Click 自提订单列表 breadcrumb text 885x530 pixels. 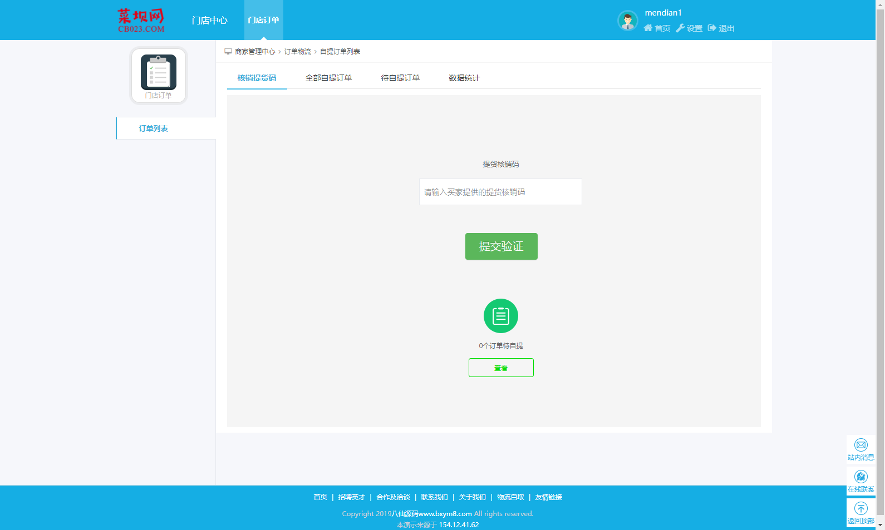pos(340,52)
